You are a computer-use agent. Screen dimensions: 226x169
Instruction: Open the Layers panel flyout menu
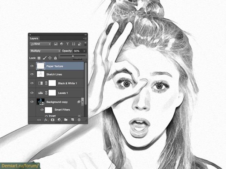tap(85, 38)
